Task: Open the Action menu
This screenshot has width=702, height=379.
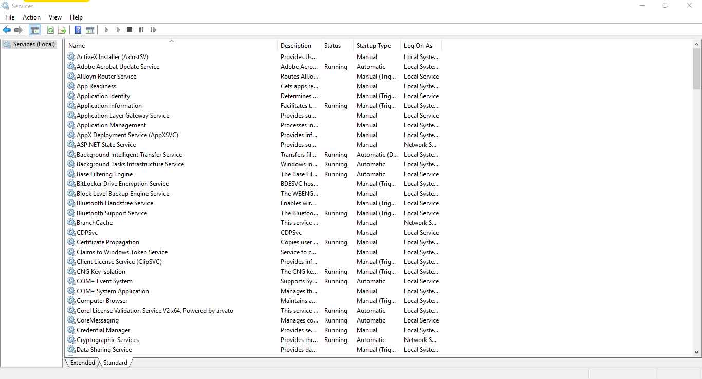Action: pos(31,17)
